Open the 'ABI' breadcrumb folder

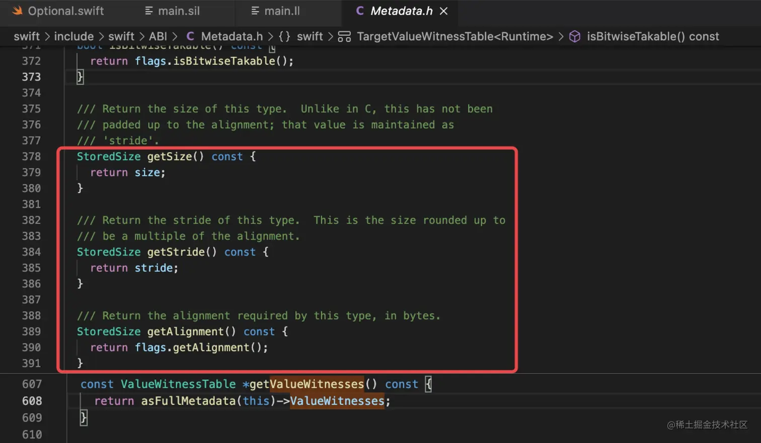[x=158, y=36]
